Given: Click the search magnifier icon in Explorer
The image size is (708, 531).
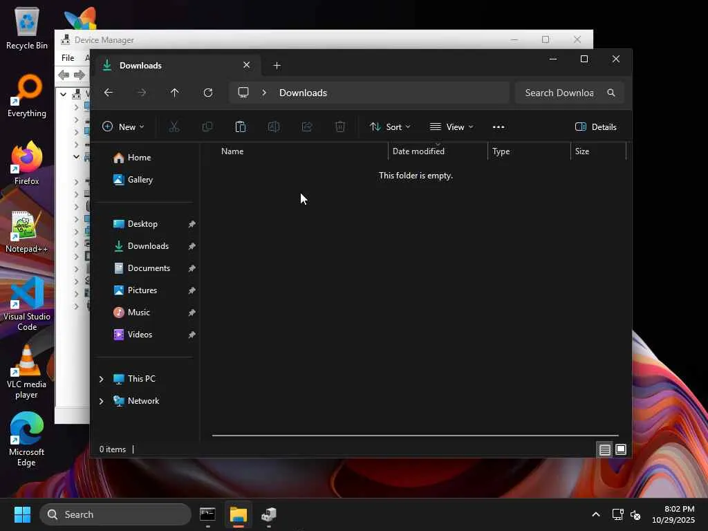Looking at the screenshot, I should (x=611, y=93).
